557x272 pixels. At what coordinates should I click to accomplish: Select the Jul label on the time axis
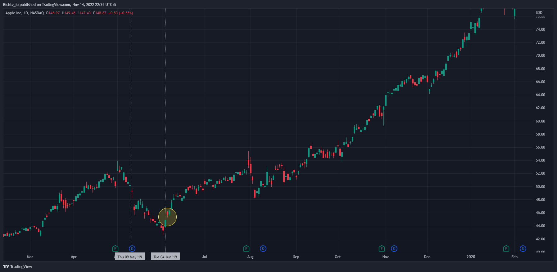pyautogui.click(x=205, y=257)
